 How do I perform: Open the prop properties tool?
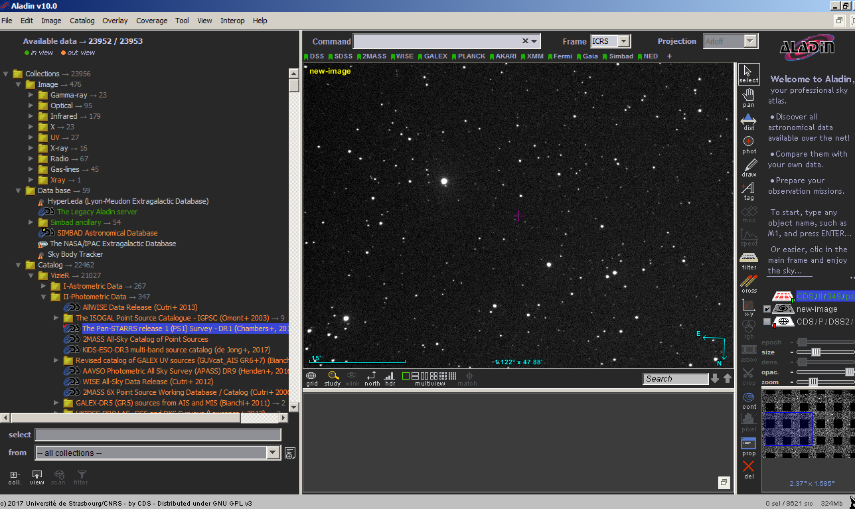click(x=749, y=447)
